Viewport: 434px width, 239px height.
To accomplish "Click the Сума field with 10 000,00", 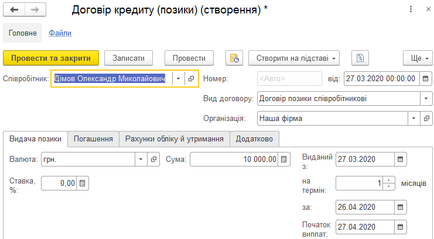I will tap(234, 160).
